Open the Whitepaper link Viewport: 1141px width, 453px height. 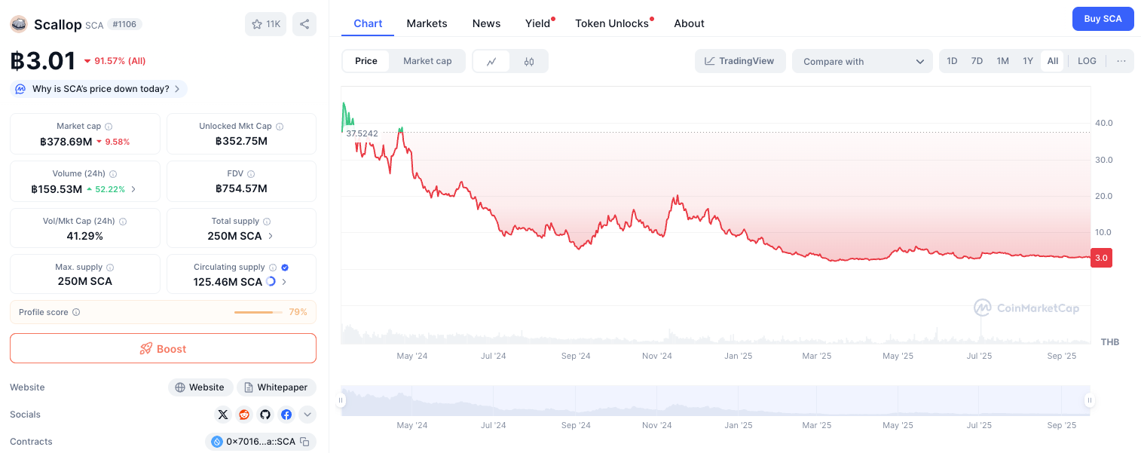277,387
